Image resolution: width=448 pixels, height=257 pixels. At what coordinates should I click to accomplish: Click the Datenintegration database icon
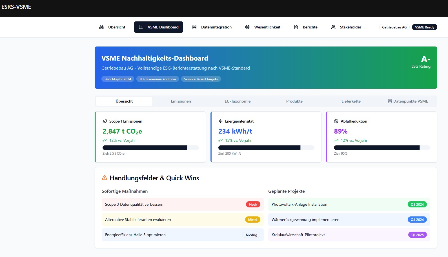coord(194,27)
